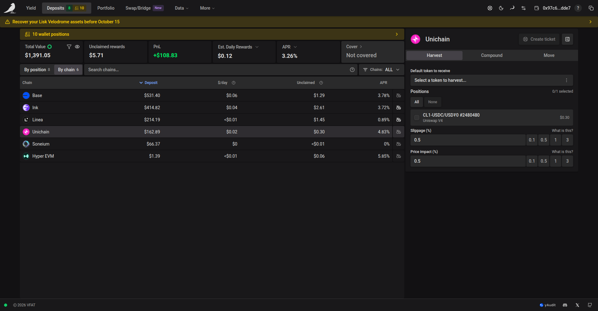Click the panel layout icon beside Create ticket
Screen dimensions: 598x311
[x=567, y=39]
